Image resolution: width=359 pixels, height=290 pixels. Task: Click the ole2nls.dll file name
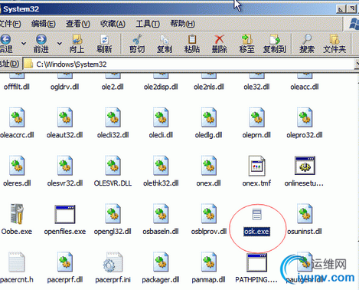(209, 87)
